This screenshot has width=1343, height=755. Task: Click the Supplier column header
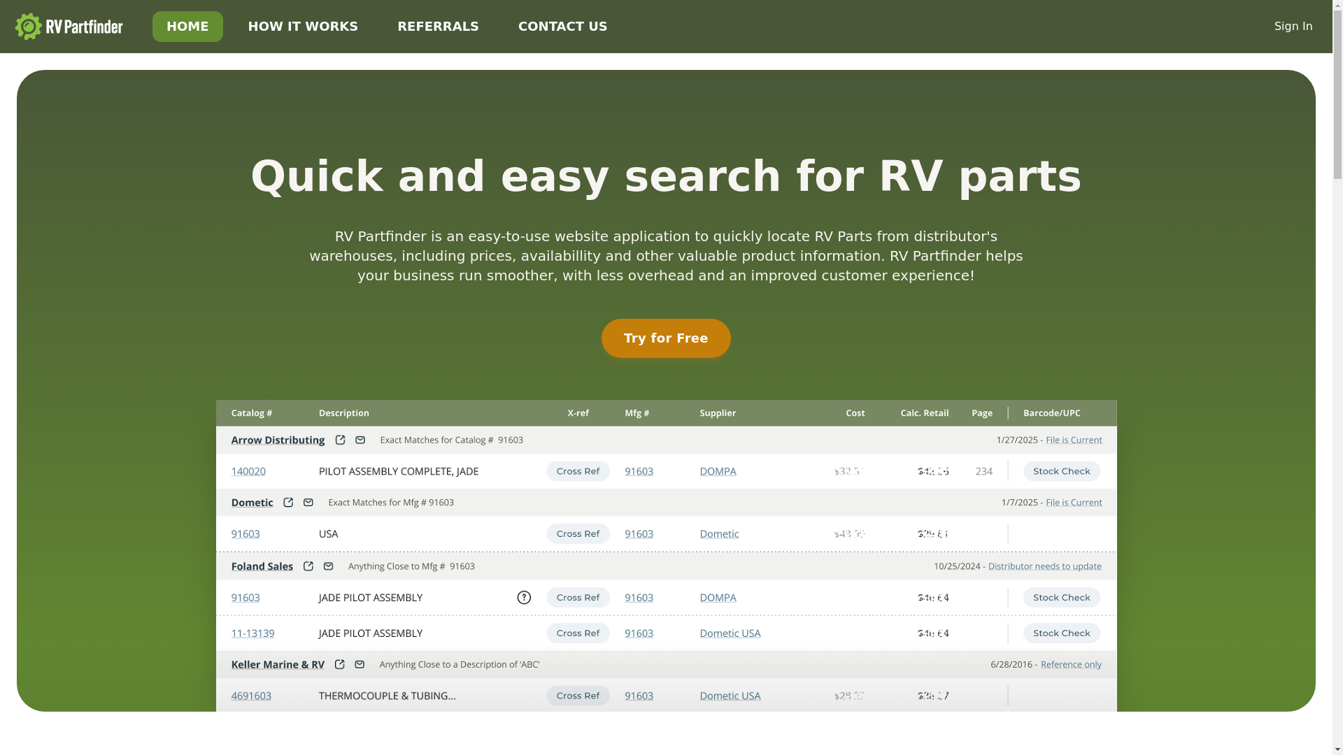click(718, 413)
